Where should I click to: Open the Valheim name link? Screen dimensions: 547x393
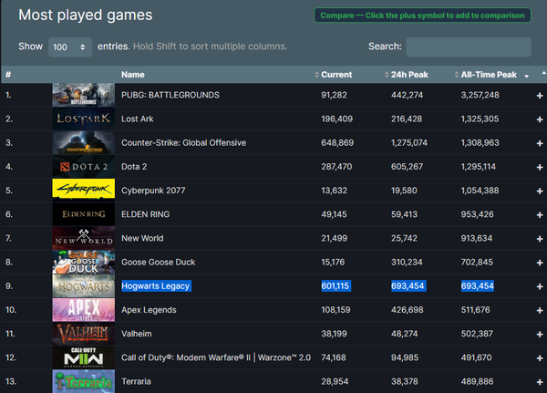coord(137,334)
